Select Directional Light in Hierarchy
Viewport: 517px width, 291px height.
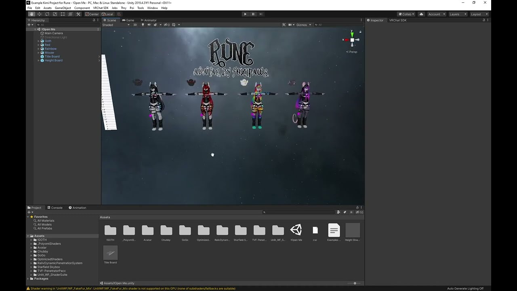click(56, 37)
